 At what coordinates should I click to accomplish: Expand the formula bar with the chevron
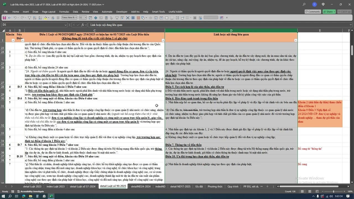pyautogui.click(x=351, y=25)
